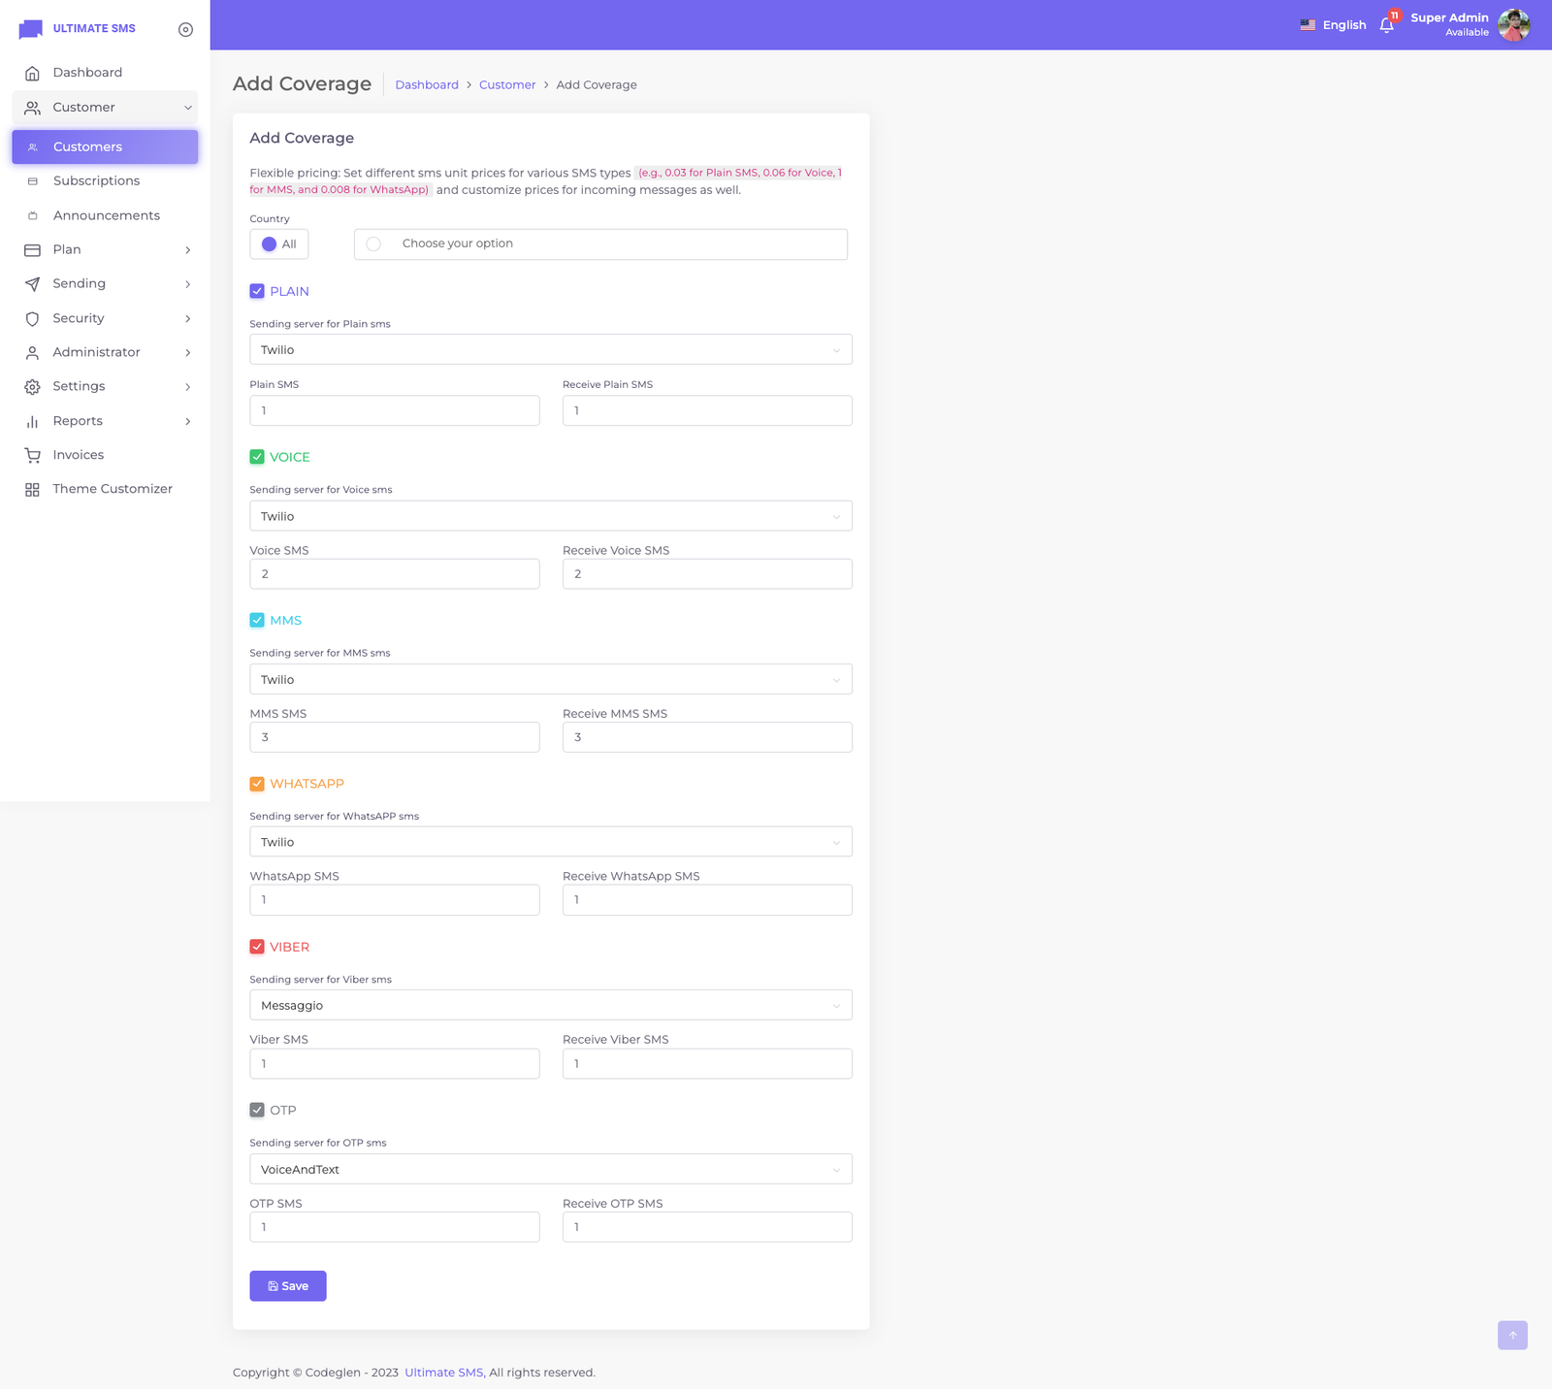Click the notification bell icon
This screenshot has width=1552, height=1391.
(1386, 25)
